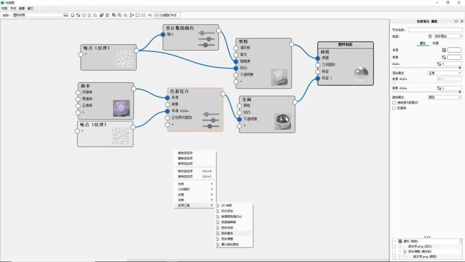The width and height of the screenshot is (465, 262).
Task: Switch to the 纹理 tab in the properties panel
Action: pos(435,43)
